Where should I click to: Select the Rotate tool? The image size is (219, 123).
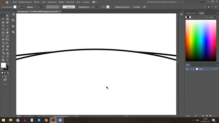pyautogui.click(x=3, y=36)
